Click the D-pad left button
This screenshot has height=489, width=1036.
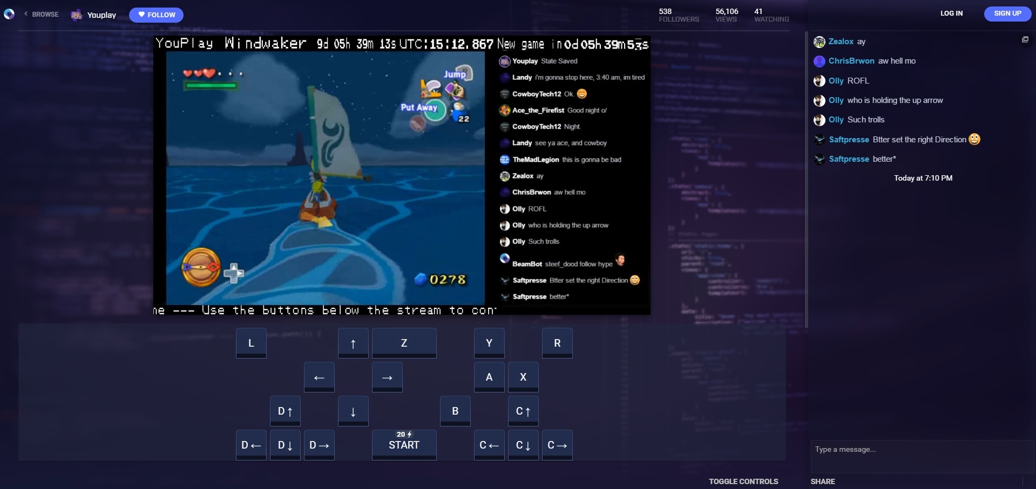coord(251,445)
